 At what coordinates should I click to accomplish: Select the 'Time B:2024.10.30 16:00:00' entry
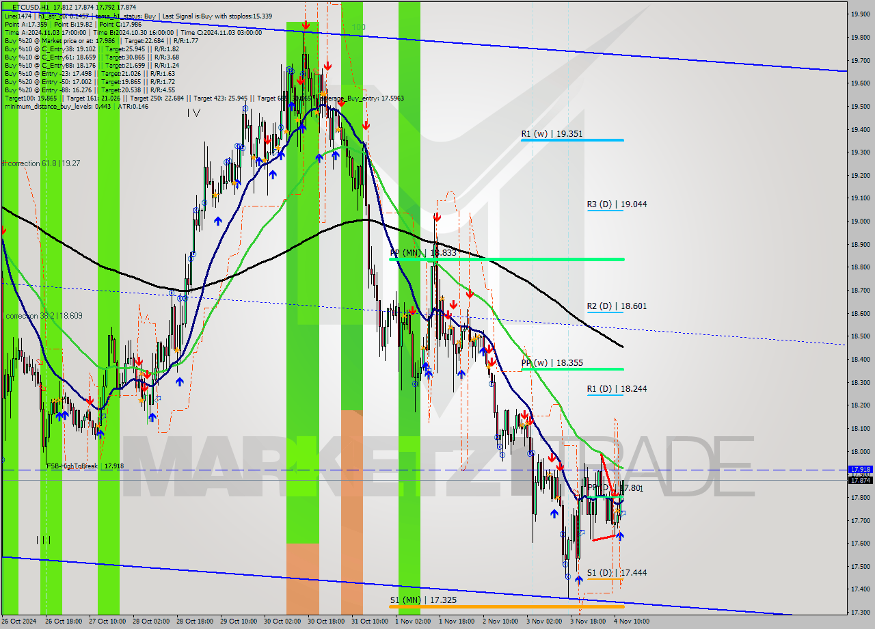click(x=133, y=32)
